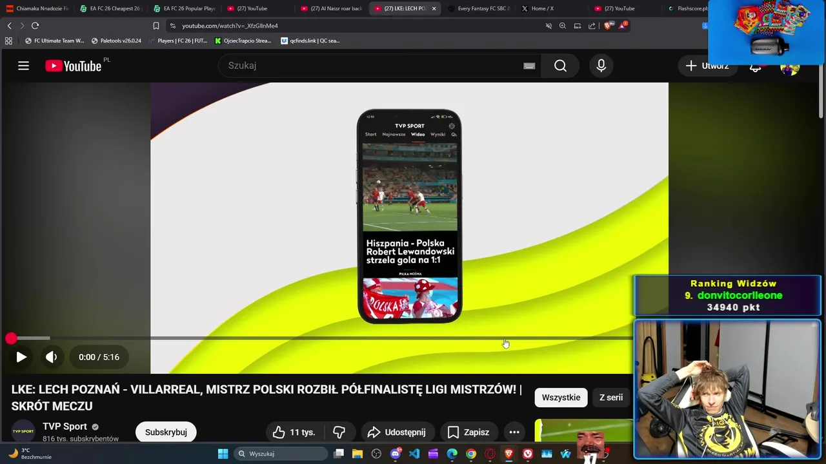Switch to Flashscore.pl tab
This screenshot has width=826, height=464.
687,8
